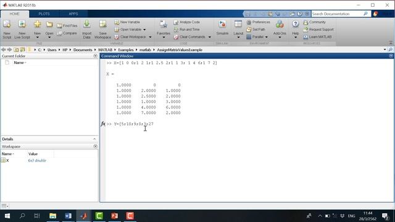The height and width of the screenshot is (222, 395).
Task: Open the Community link
Action: click(314, 22)
